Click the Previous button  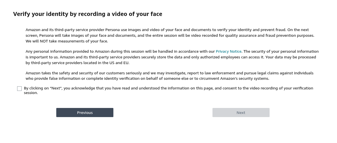[x=85, y=113]
